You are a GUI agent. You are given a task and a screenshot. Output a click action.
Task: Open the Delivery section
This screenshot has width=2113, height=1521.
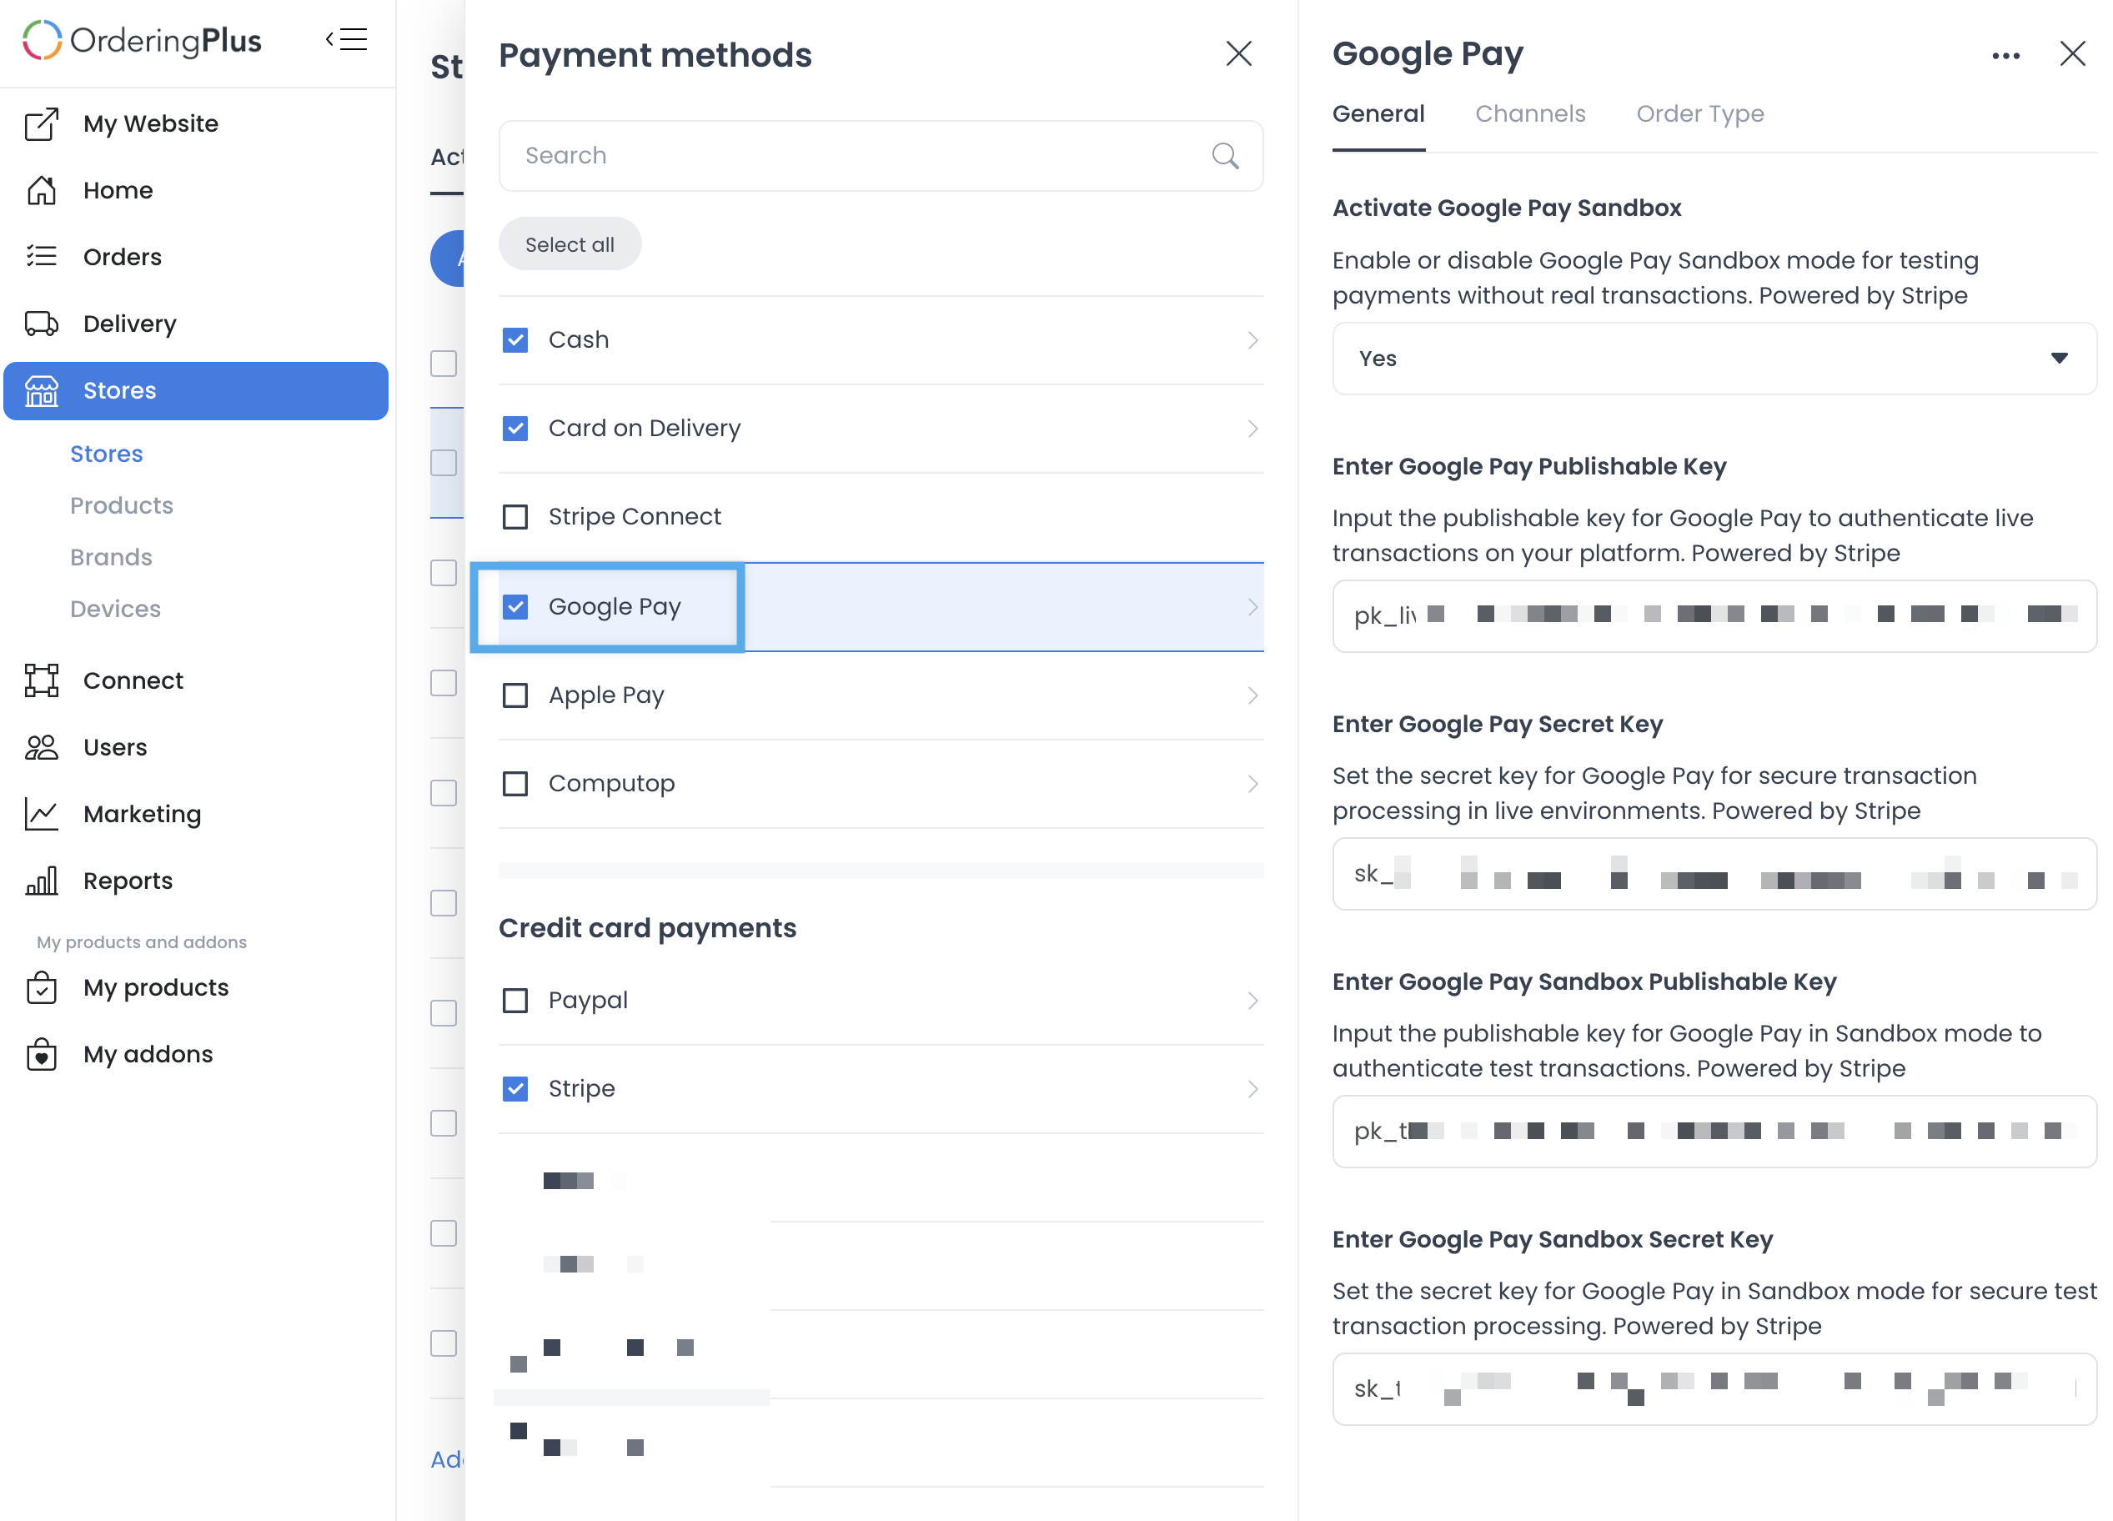point(129,324)
